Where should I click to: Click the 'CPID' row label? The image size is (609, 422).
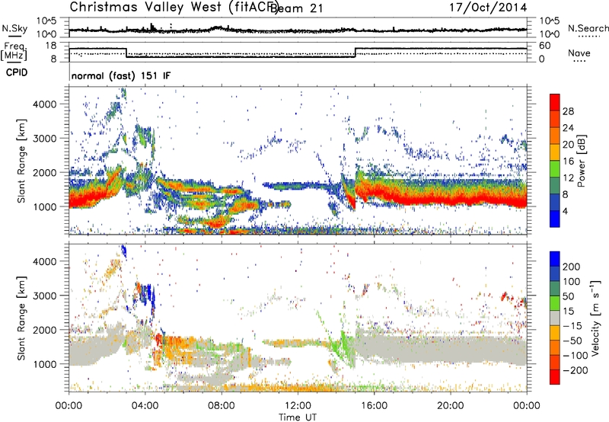tap(17, 72)
